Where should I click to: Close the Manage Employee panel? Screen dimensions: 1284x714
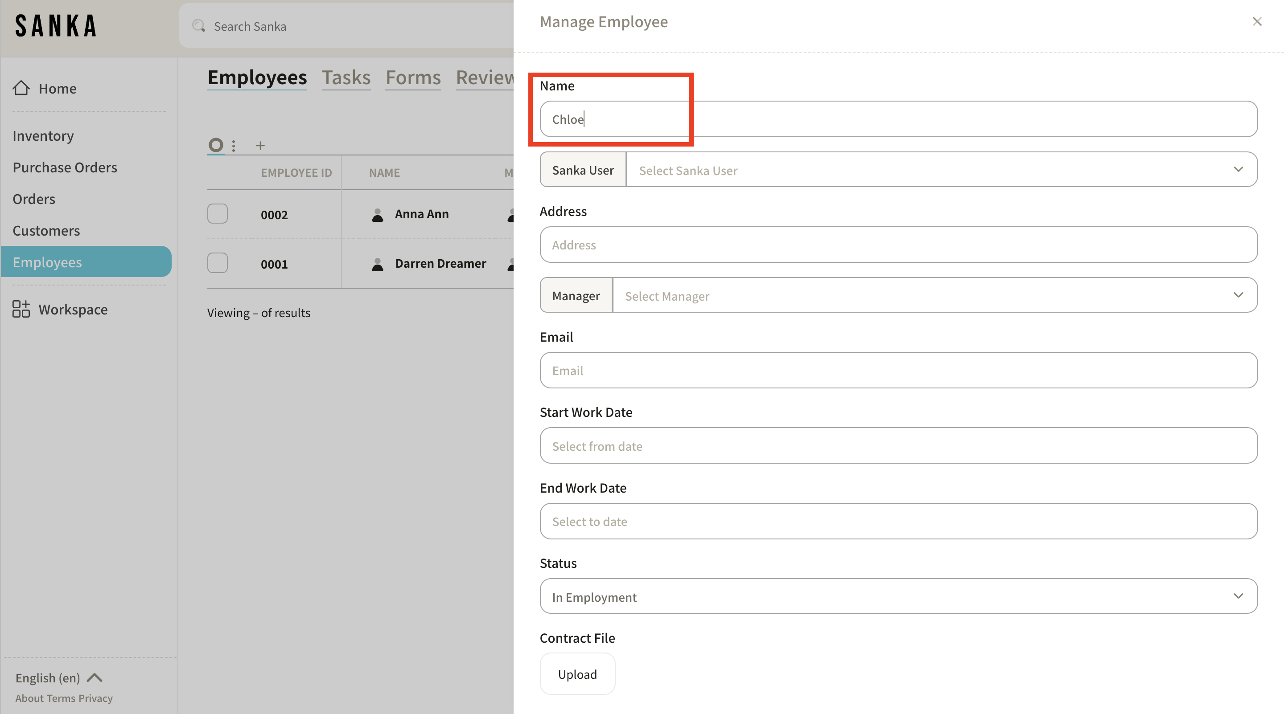(x=1257, y=21)
